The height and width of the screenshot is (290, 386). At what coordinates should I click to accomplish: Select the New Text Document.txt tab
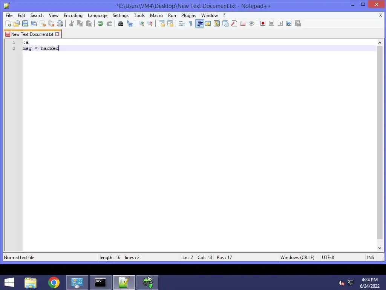32,34
